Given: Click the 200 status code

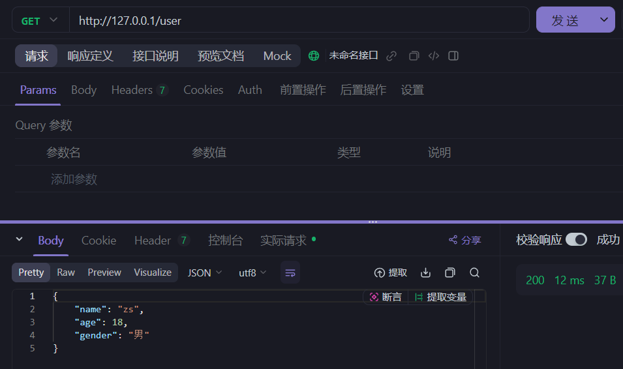Looking at the screenshot, I should 535,280.
